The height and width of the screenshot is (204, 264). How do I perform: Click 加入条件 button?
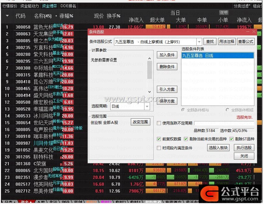pyautogui.click(x=167, y=55)
